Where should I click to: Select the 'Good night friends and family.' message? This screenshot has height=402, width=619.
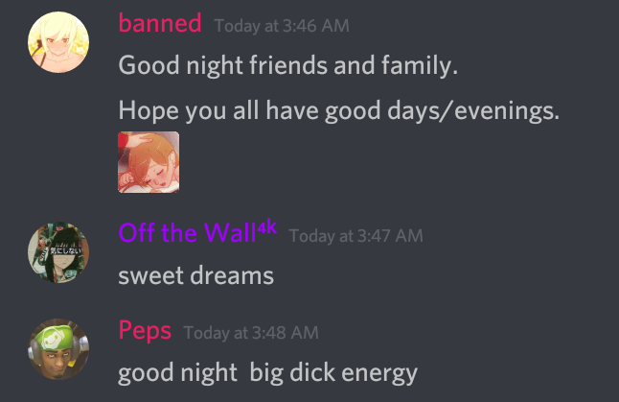(x=288, y=65)
